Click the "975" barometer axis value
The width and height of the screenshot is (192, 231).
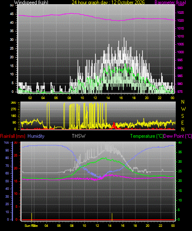[x=180, y=92]
